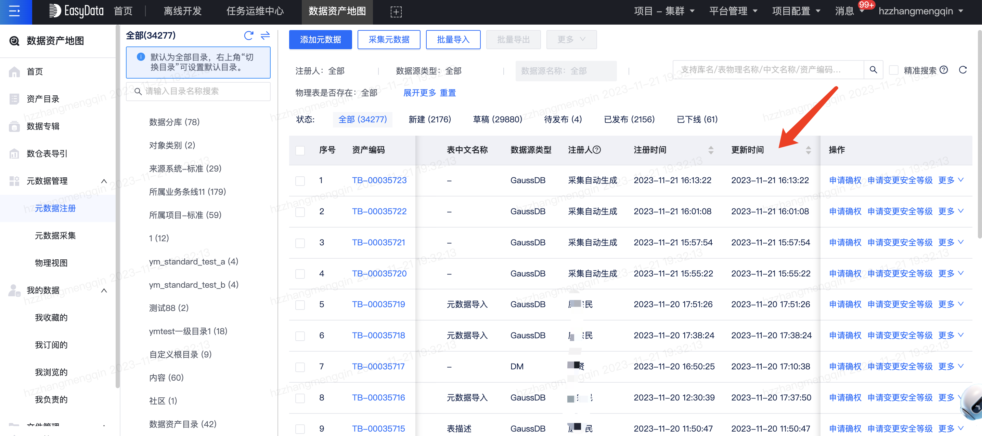
Task: Click the registrant help icon
Action: click(x=597, y=150)
